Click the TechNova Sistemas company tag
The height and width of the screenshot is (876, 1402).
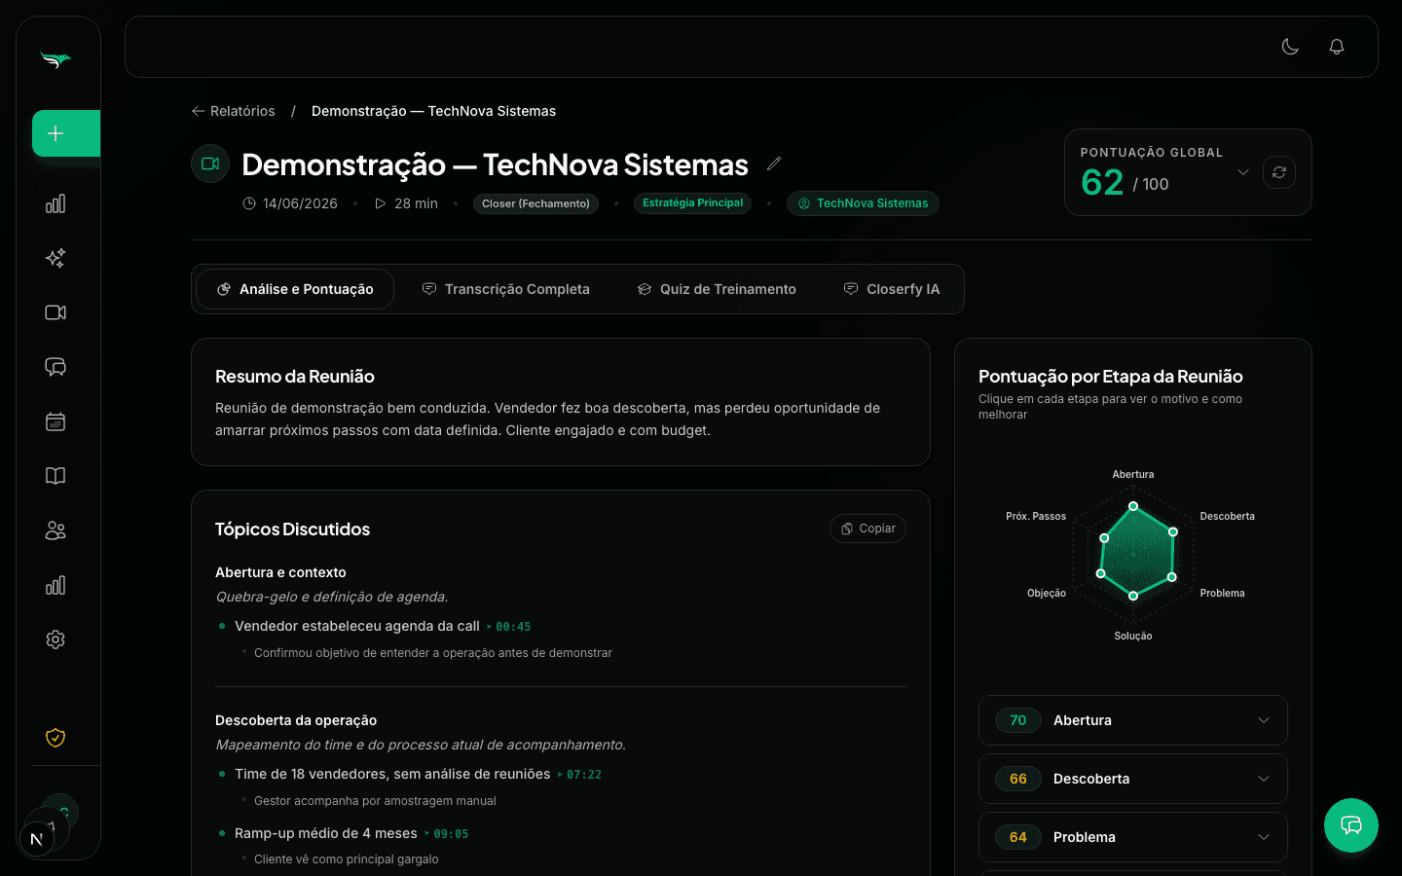click(863, 203)
